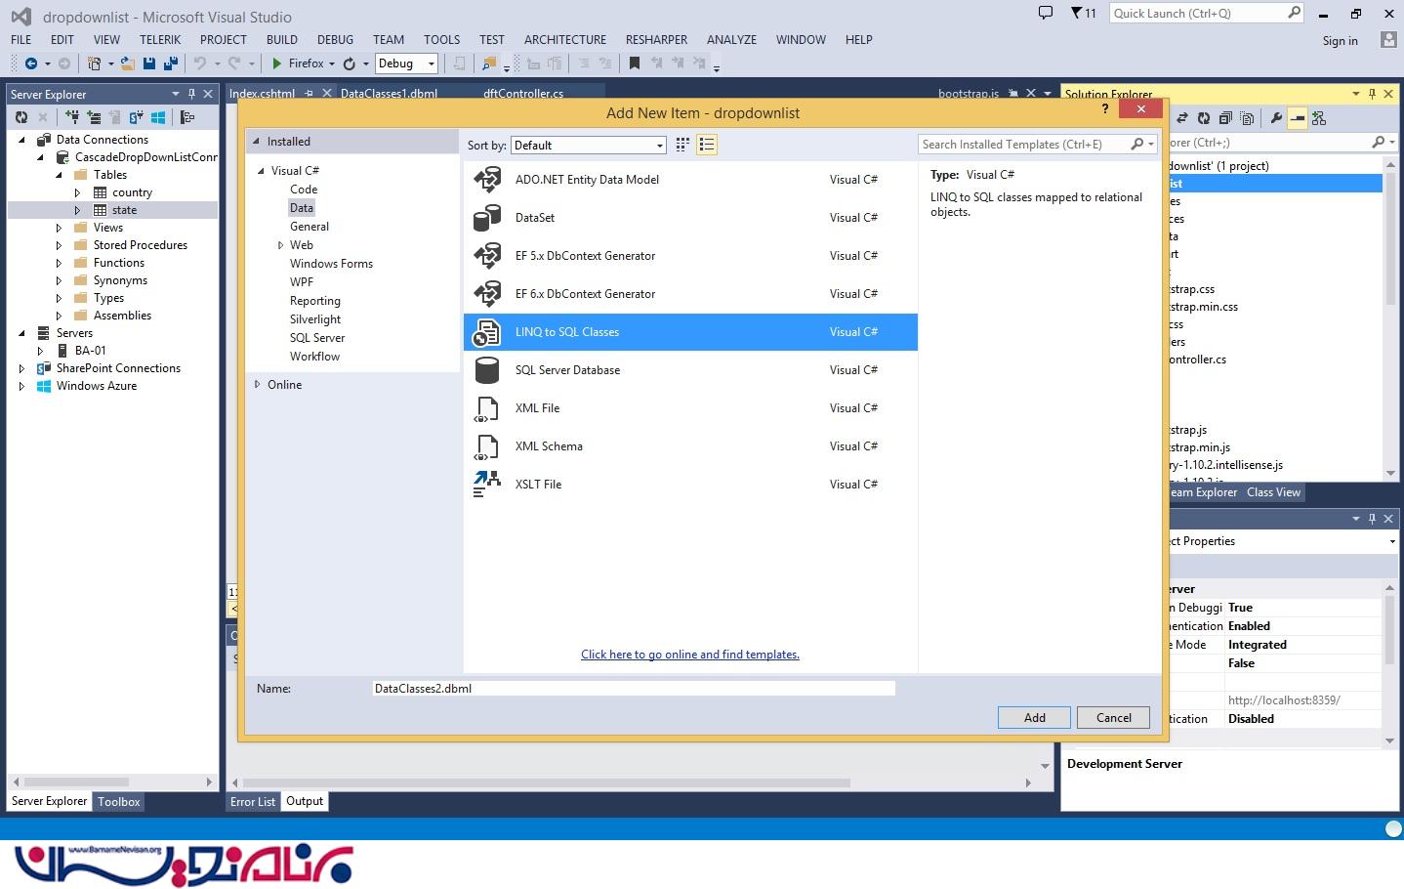This screenshot has height=889, width=1404.
Task: Click the horizontal scrollbar in Server Explorer
Action: pyautogui.click(x=76, y=782)
